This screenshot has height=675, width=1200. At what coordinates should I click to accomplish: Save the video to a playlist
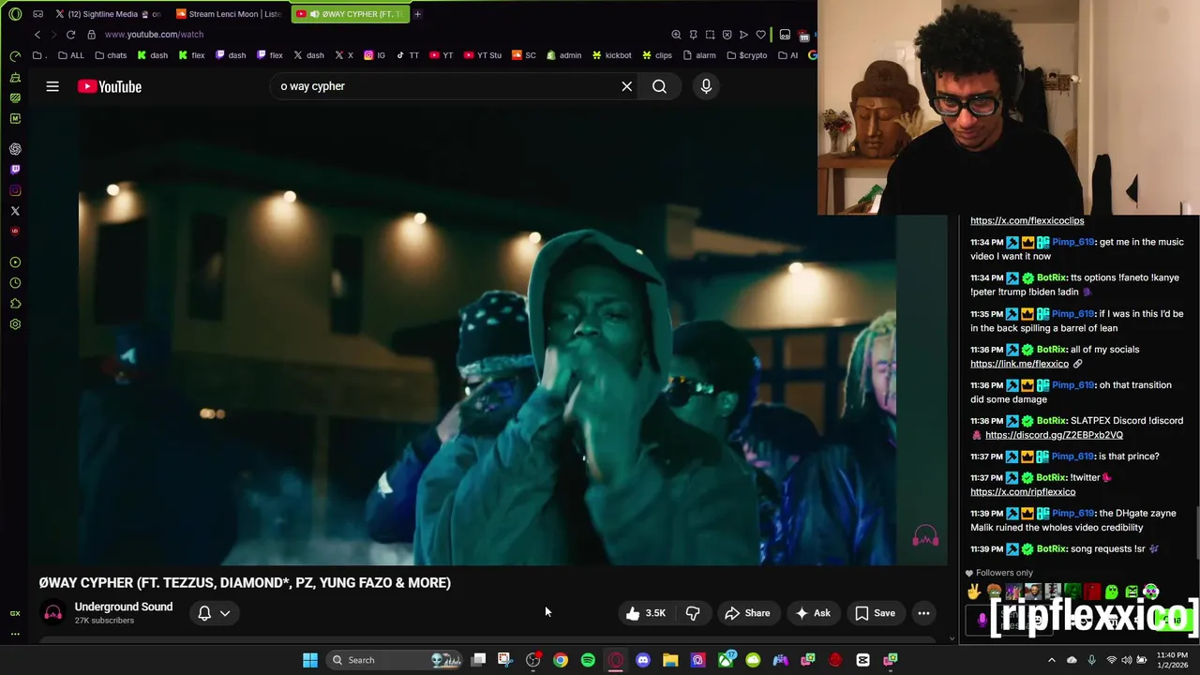point(875,613)
